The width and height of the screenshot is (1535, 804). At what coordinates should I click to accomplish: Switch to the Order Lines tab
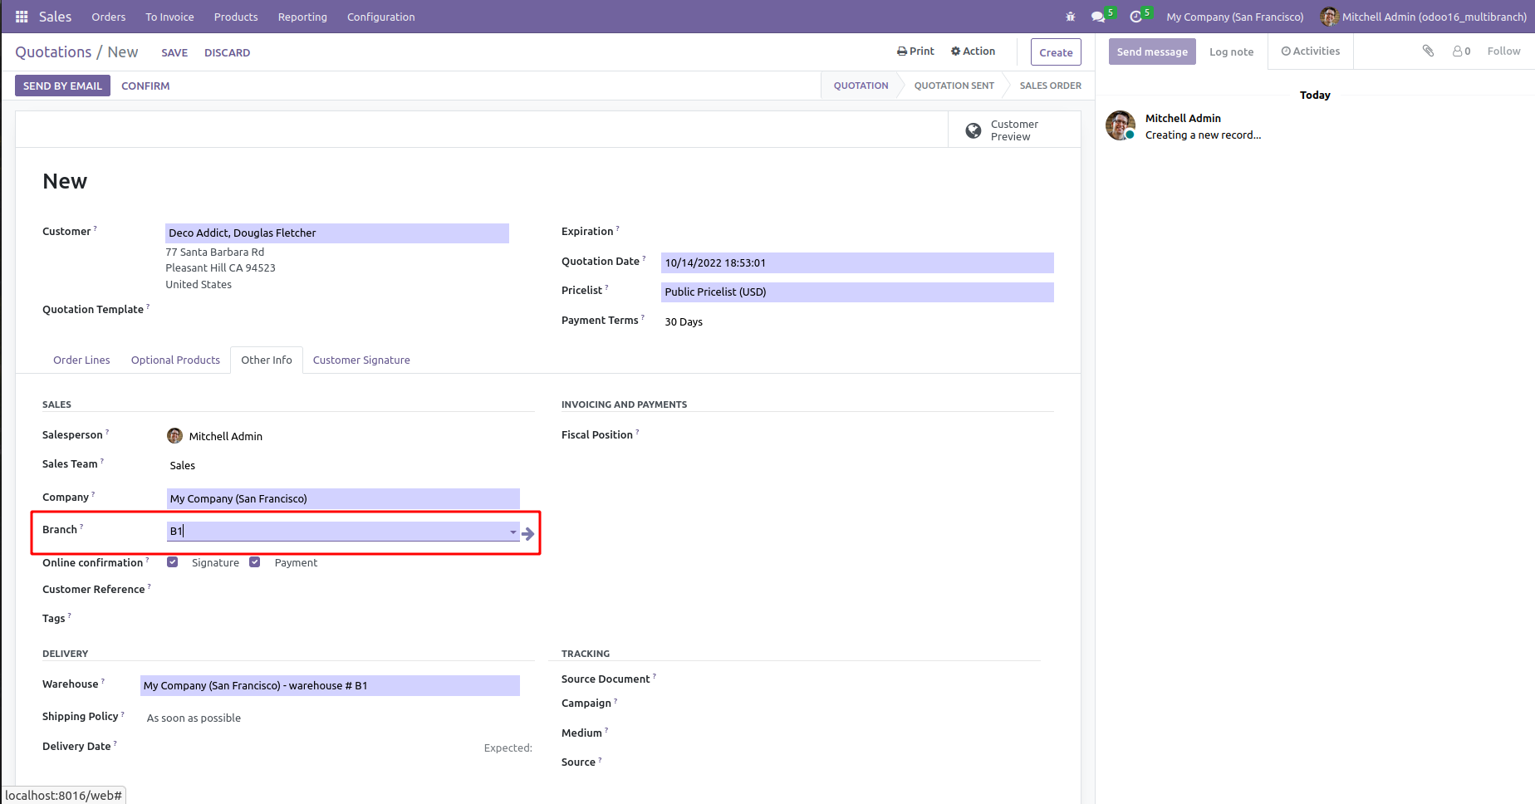point(81,360)
